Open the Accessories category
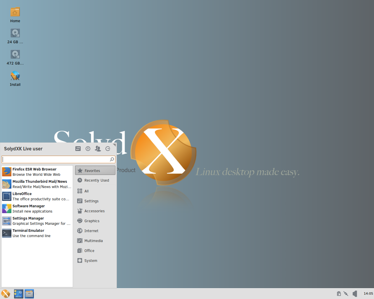The image size is (374, 299). pyautogui.click(x=95, y=211)
